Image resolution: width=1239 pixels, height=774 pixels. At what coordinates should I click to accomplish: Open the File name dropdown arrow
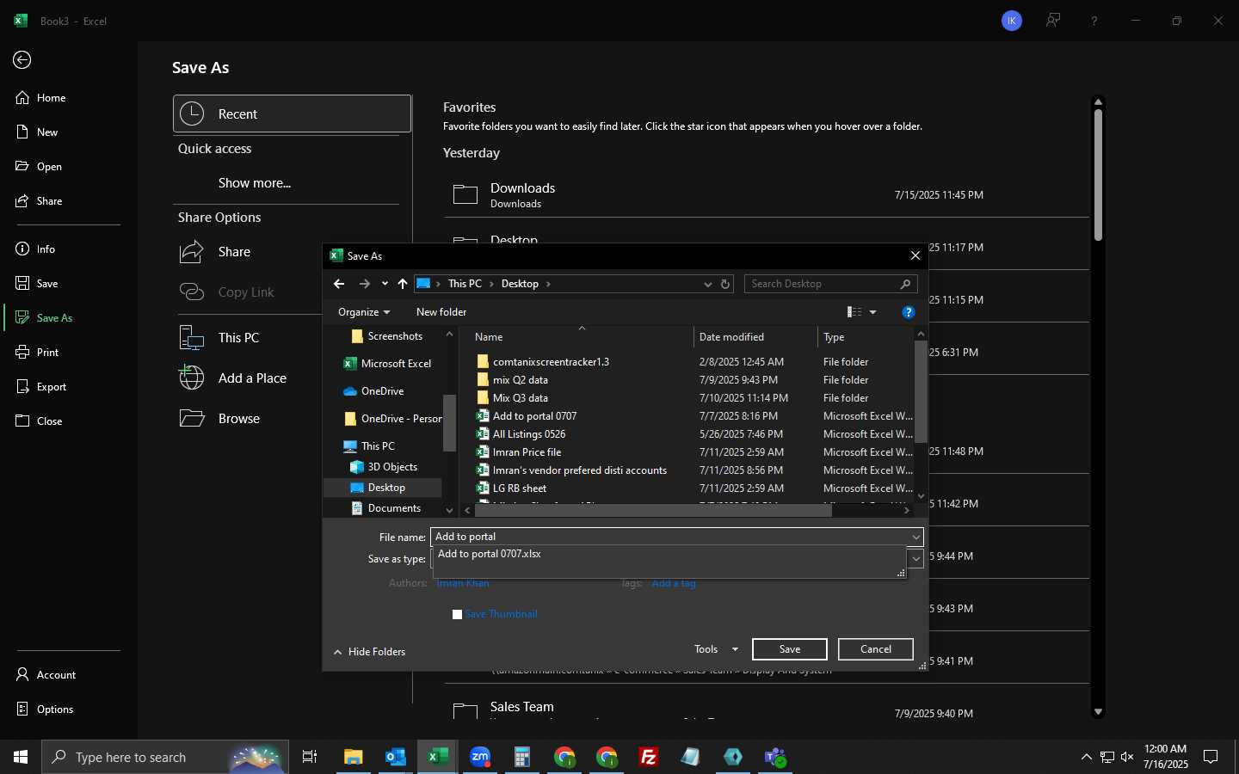(x=916, y=537)
